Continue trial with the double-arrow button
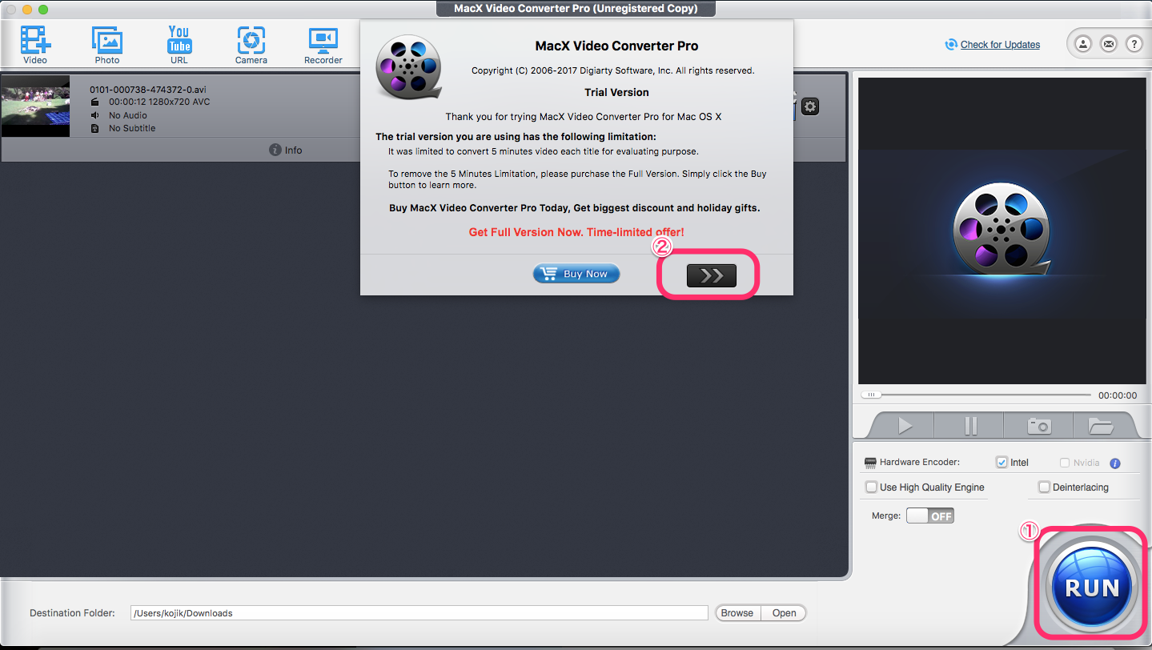Viewport: 1152px width, 650px height. pyautogui.click(x=711, y=275)
